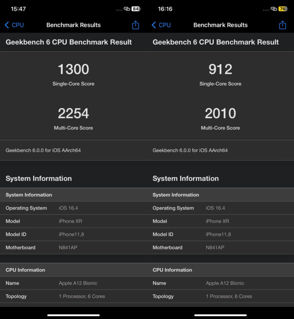Image resolution: width=294 pixels, height=319 pixels.
Task: Select the 2010 Multi-Core Score
Action: coord(220,114)
